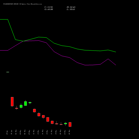This screenshot has width=139, height=139.
Task: Select the red candle for 12 May
Action: (x=34, y=111)
